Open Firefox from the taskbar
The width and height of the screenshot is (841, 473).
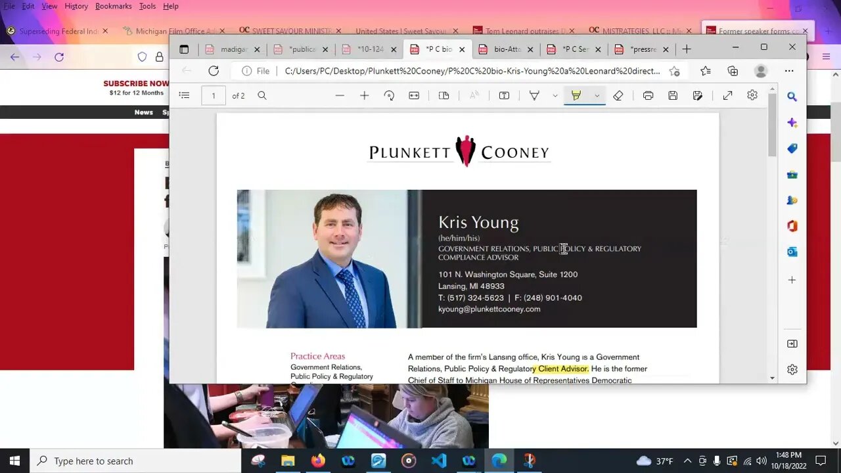click(318, 461)
